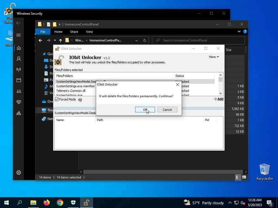Open the notification center icon

(270, 203)
